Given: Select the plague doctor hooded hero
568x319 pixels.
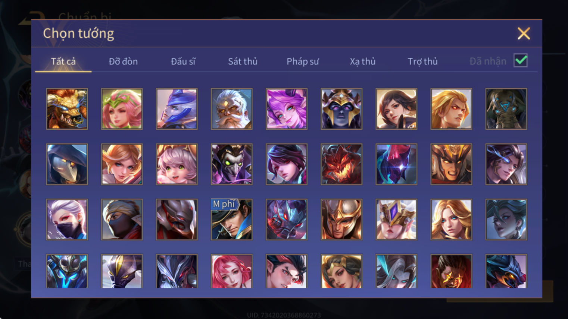Looking at the screenshot, I should click(x=67, y=164).
